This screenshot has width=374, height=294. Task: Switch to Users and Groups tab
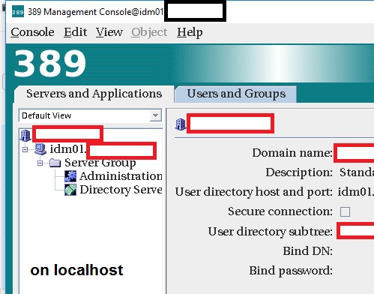(x=236, y=94)
